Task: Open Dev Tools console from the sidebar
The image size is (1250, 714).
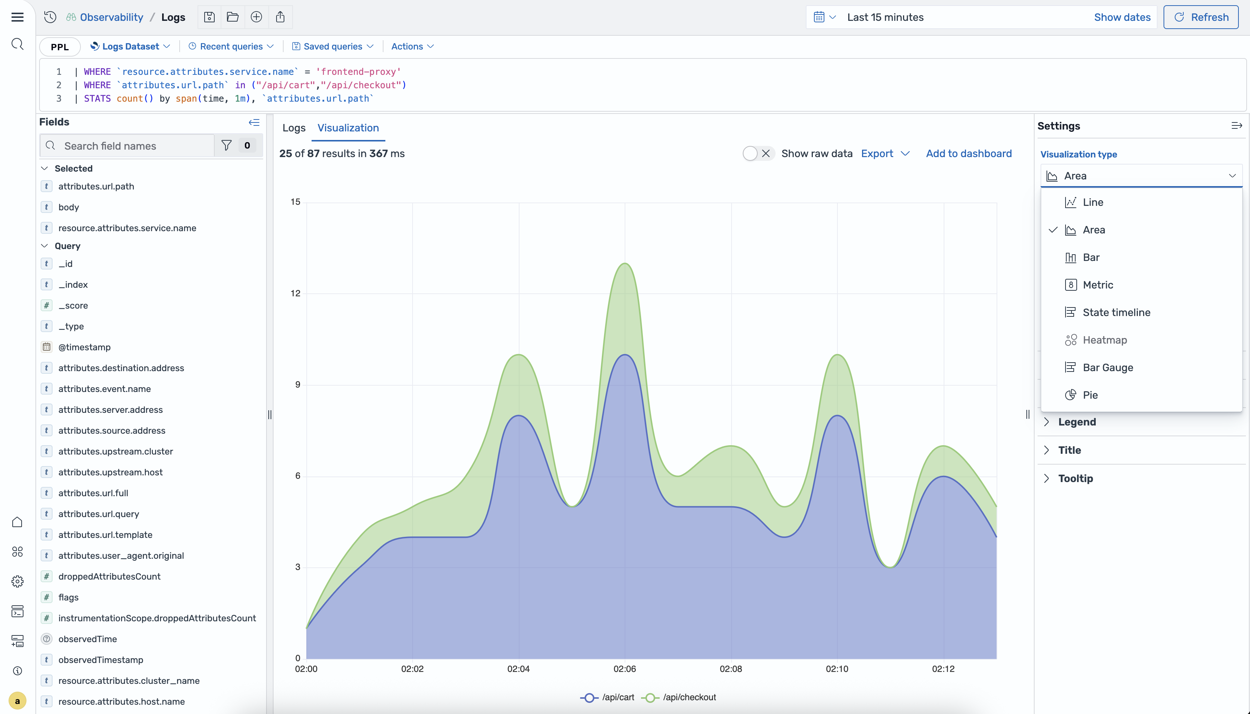Action: (x=17, y=611)
